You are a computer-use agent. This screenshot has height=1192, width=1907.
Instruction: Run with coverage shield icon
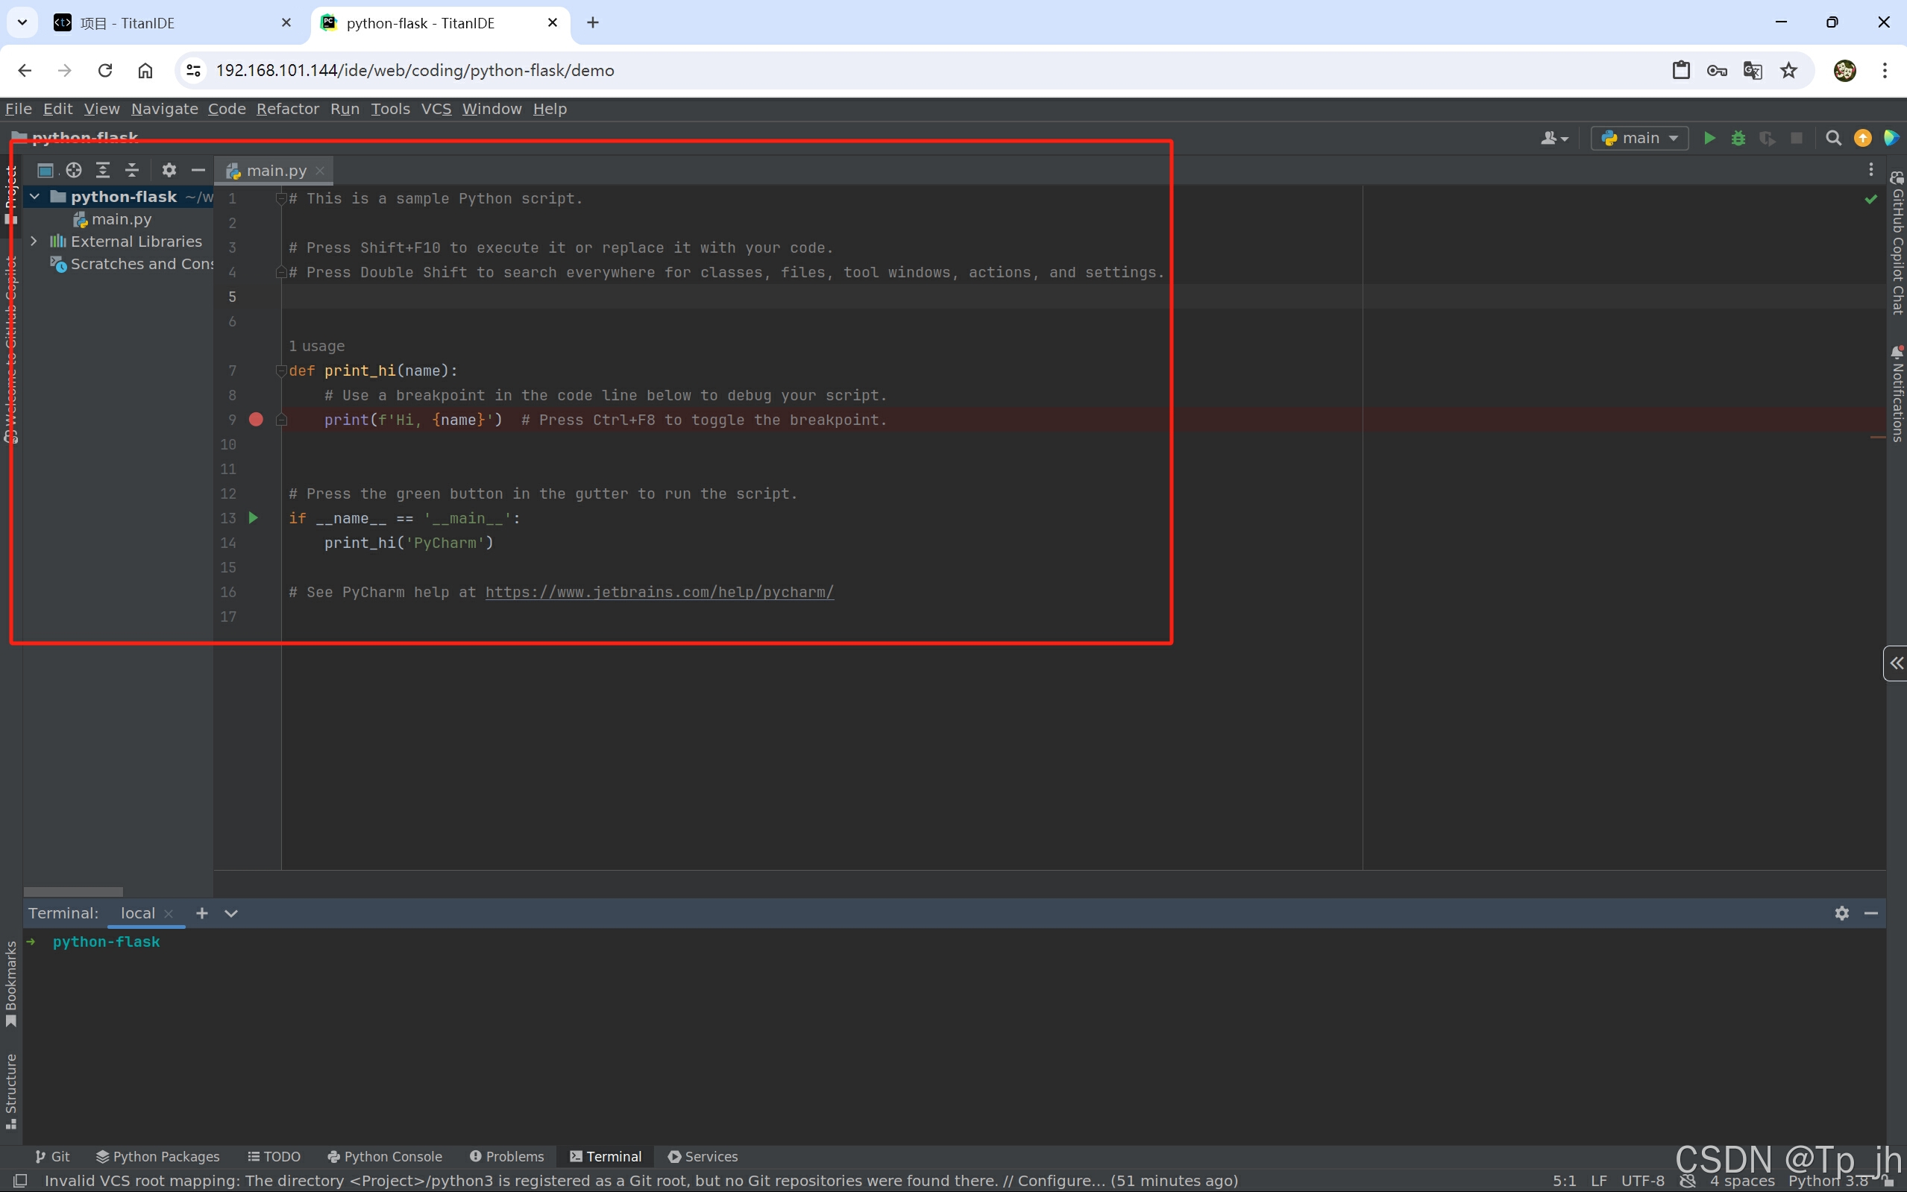(x=1768, y=138)
